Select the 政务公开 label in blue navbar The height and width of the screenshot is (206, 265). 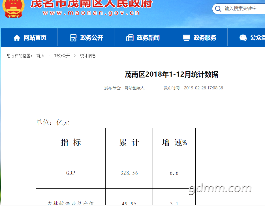[91, 38]
